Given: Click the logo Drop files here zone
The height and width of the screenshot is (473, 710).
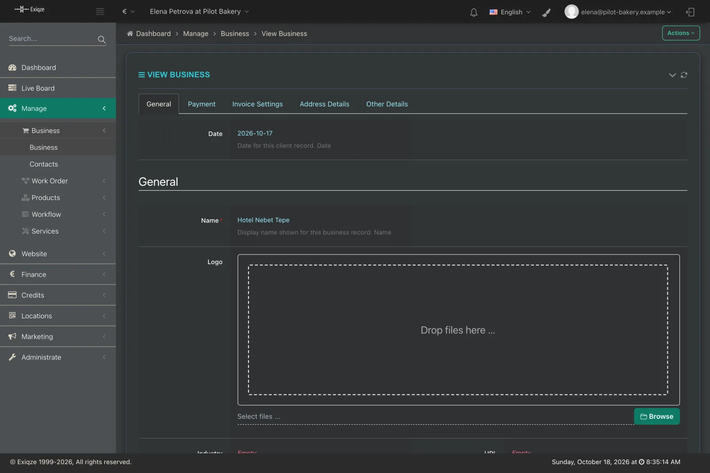Looking at the screenshot, I should coord(458,330).
